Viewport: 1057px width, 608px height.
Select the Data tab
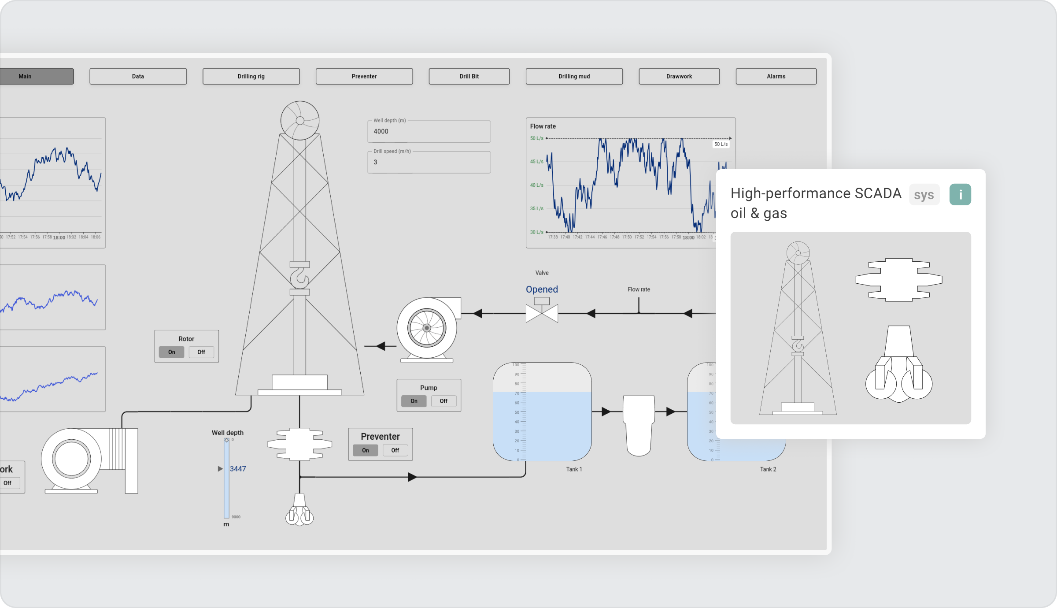[x=138, y=76]
